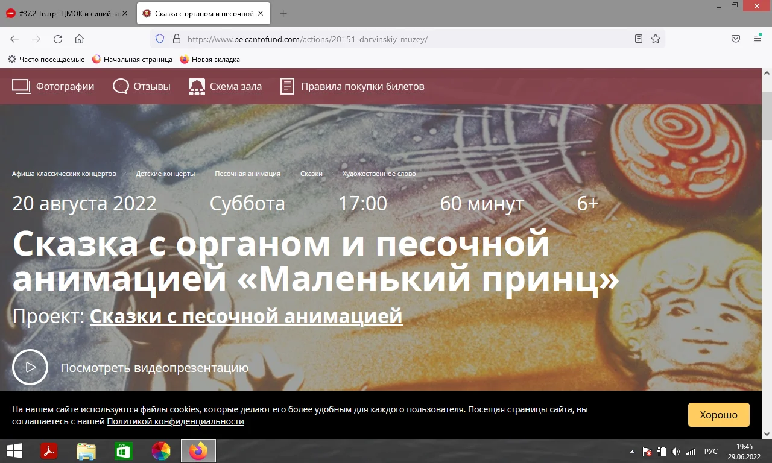Click the Правила покупки билетов document icon
Screen dimensions: 772x463
(x=286, y=86)
